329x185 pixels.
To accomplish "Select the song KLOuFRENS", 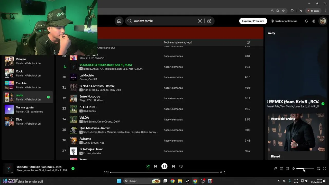I will pos(88,107).
